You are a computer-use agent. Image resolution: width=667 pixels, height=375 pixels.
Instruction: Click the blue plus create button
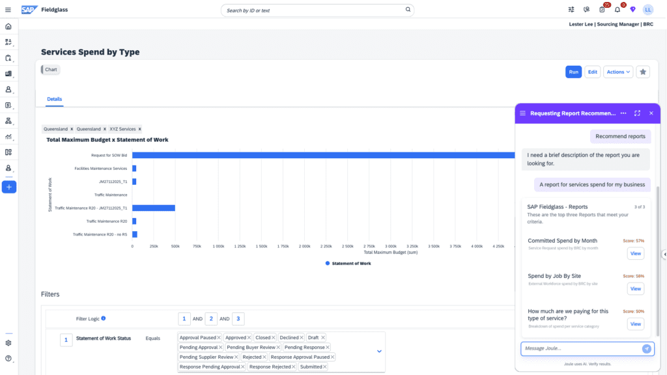tap(8, 187)
